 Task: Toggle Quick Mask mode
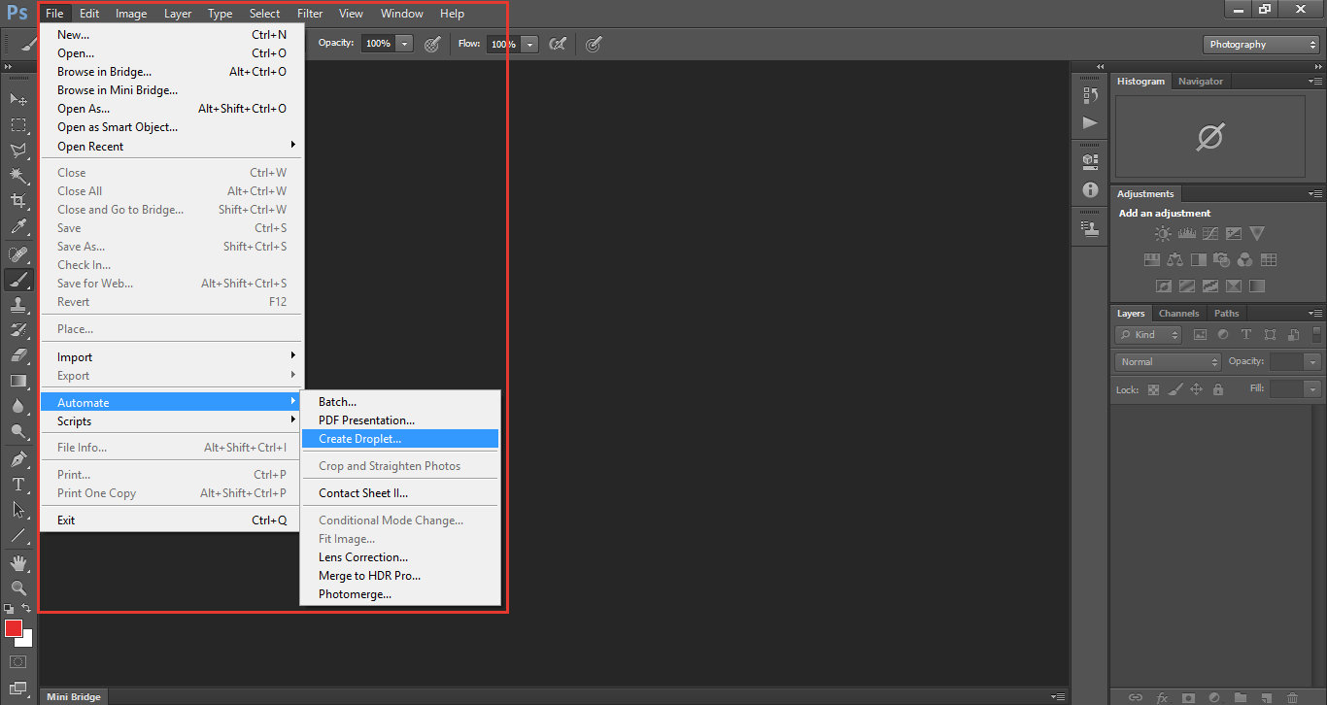18,661
